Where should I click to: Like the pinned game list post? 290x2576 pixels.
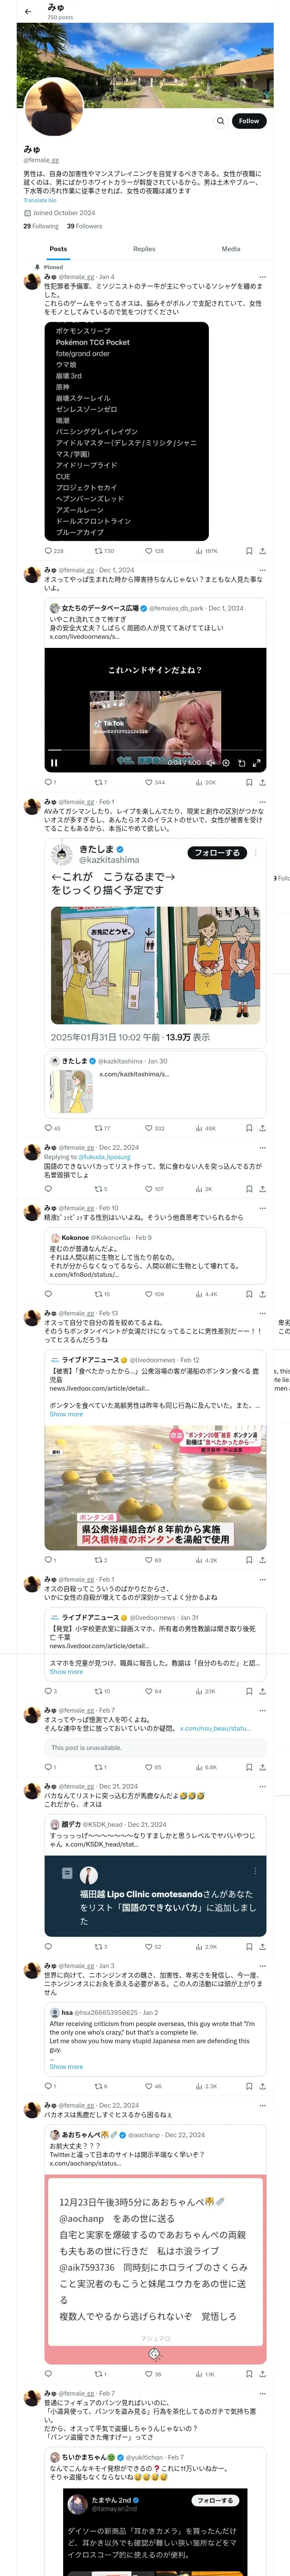(x=154, y=551)
